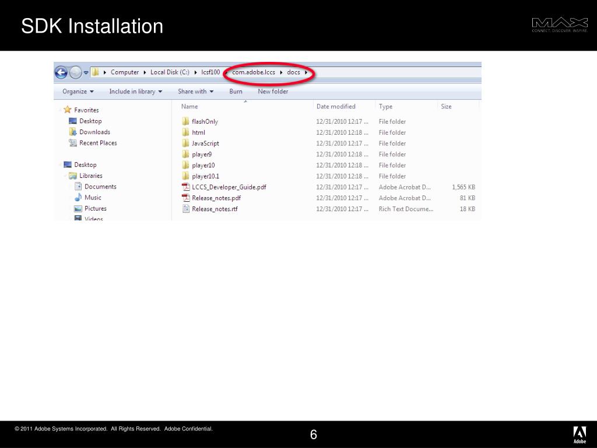This screenshot has height=448, width=597.
Task: Select Local Disk (C:) breadcrumb
Action: click(x=170, y=72)
